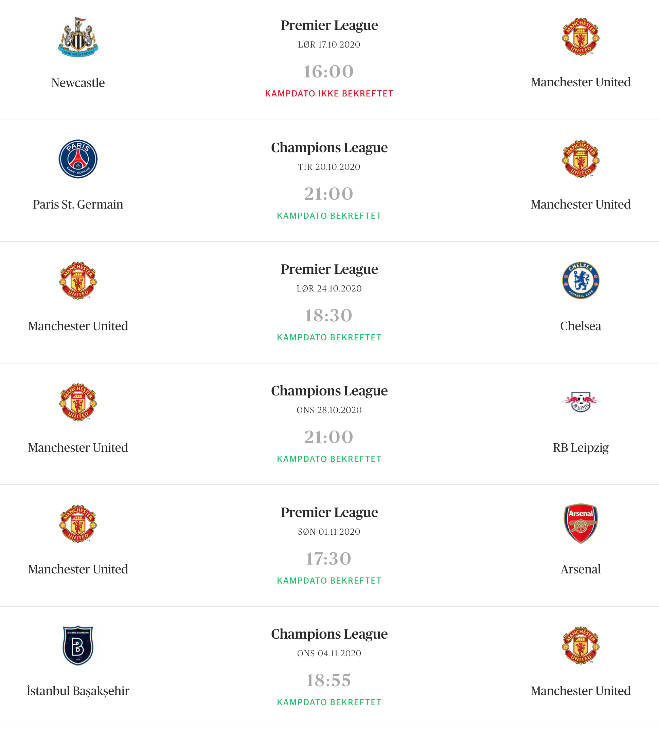Open the İstanbul Başakşehir team name
The image size is (659, 729).
[x=78, y=691]
